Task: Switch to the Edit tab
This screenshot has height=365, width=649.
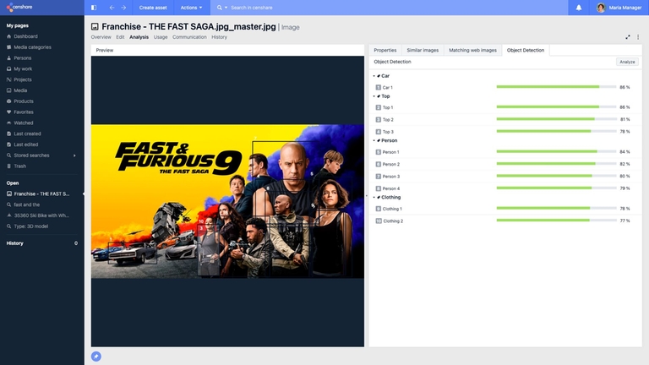Action: click(120, 37)
